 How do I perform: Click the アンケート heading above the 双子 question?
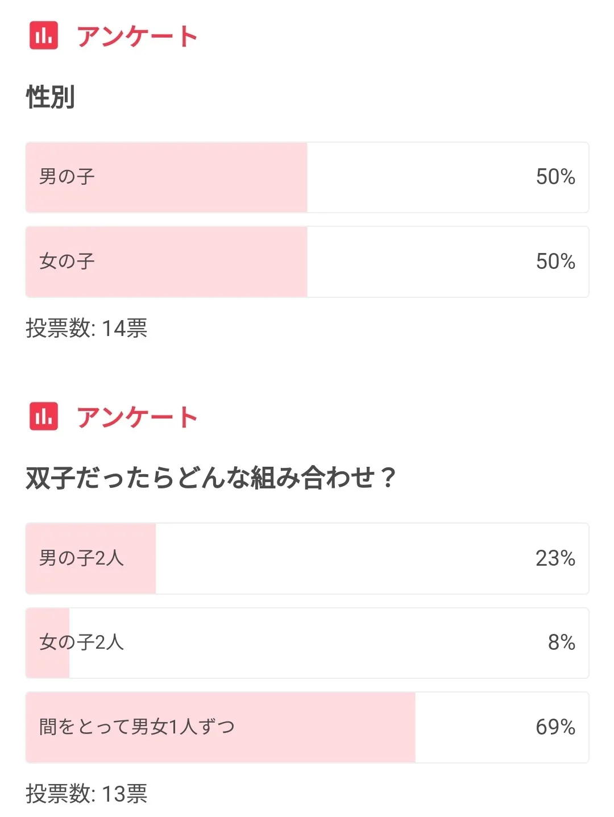click(137, 417)
